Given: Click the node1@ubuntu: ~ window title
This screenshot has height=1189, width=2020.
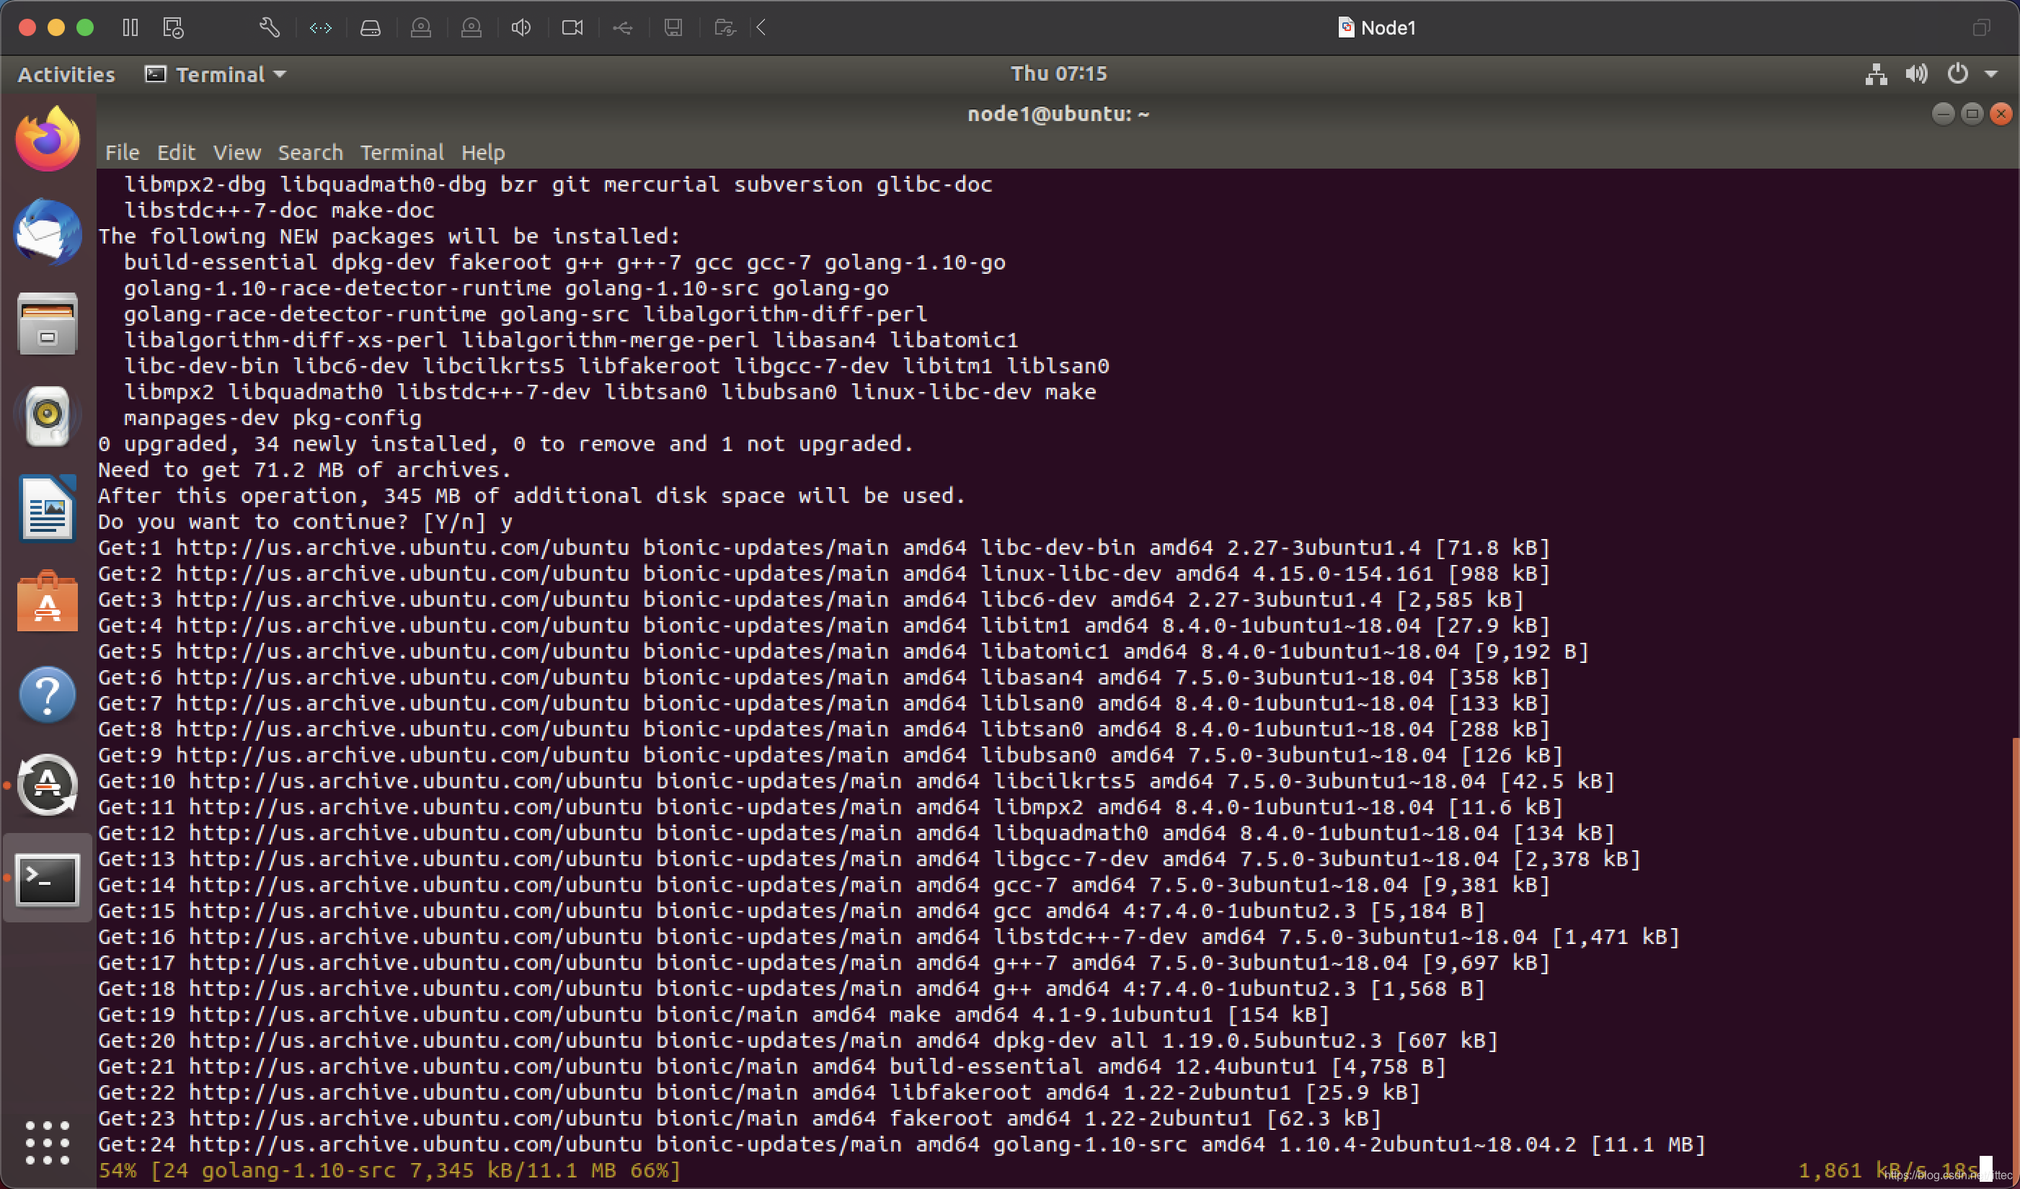Looking at the screenshot, I should coord(1058,114).
